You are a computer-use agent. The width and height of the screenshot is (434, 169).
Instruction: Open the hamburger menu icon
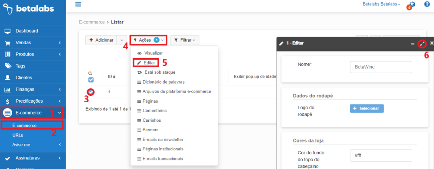(x=78, y=4)
